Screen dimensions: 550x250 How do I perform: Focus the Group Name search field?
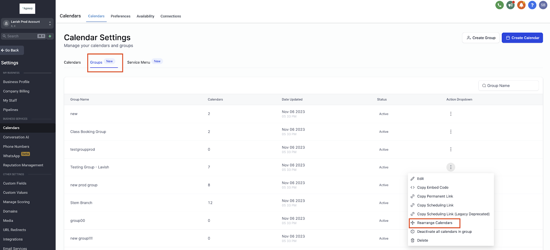(x=508, y=86)
